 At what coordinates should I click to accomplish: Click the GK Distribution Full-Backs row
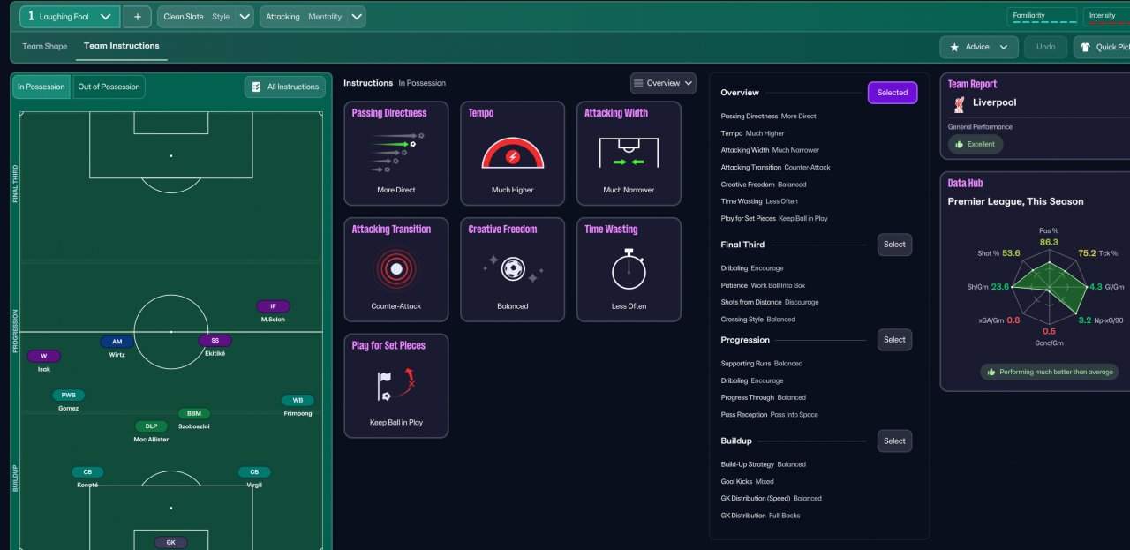coord(760,516)
